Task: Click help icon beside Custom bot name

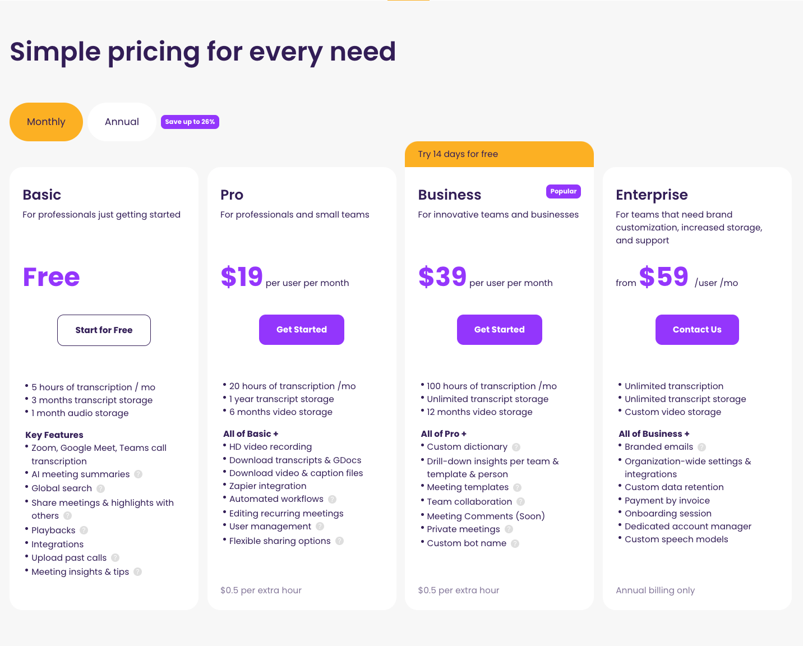Action: click(515, 544)
